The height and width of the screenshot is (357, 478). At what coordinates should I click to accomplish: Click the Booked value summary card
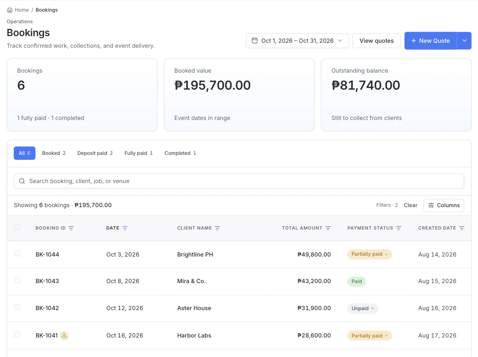click(239, 95)
